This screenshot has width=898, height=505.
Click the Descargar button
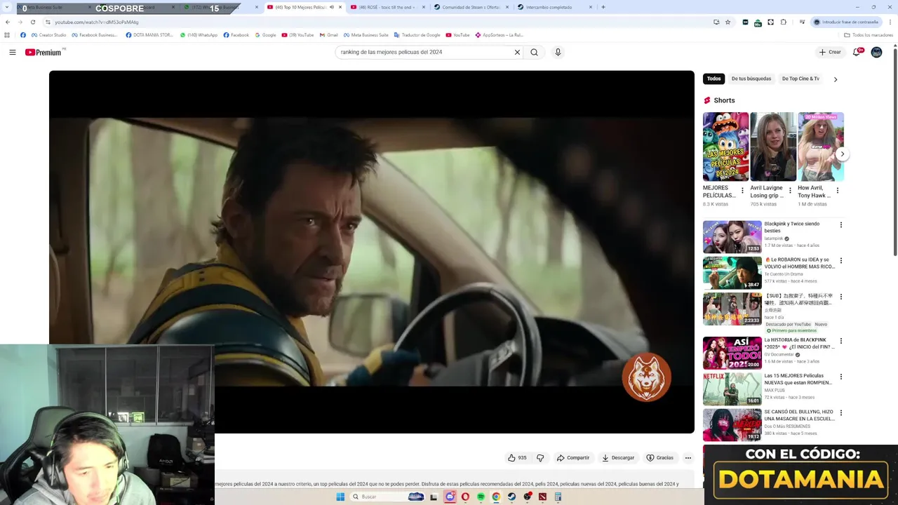click(618, 458)
